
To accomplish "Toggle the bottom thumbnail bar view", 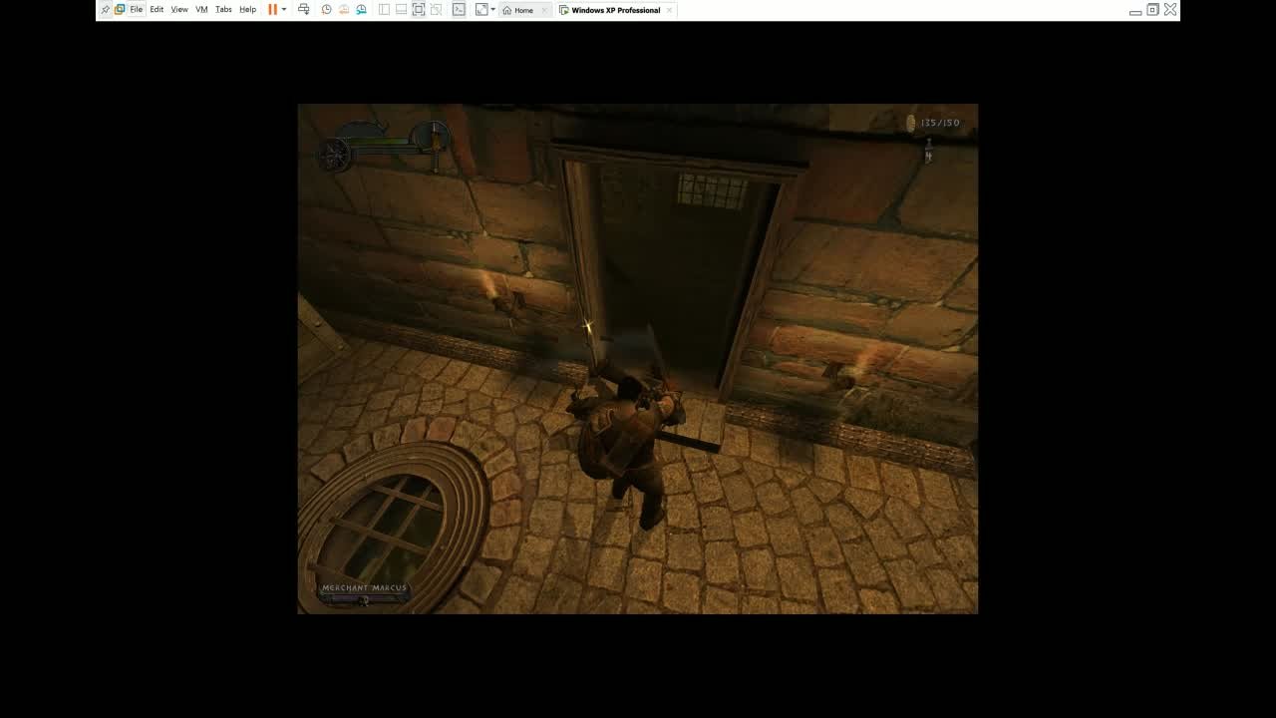I will [401, 10].
